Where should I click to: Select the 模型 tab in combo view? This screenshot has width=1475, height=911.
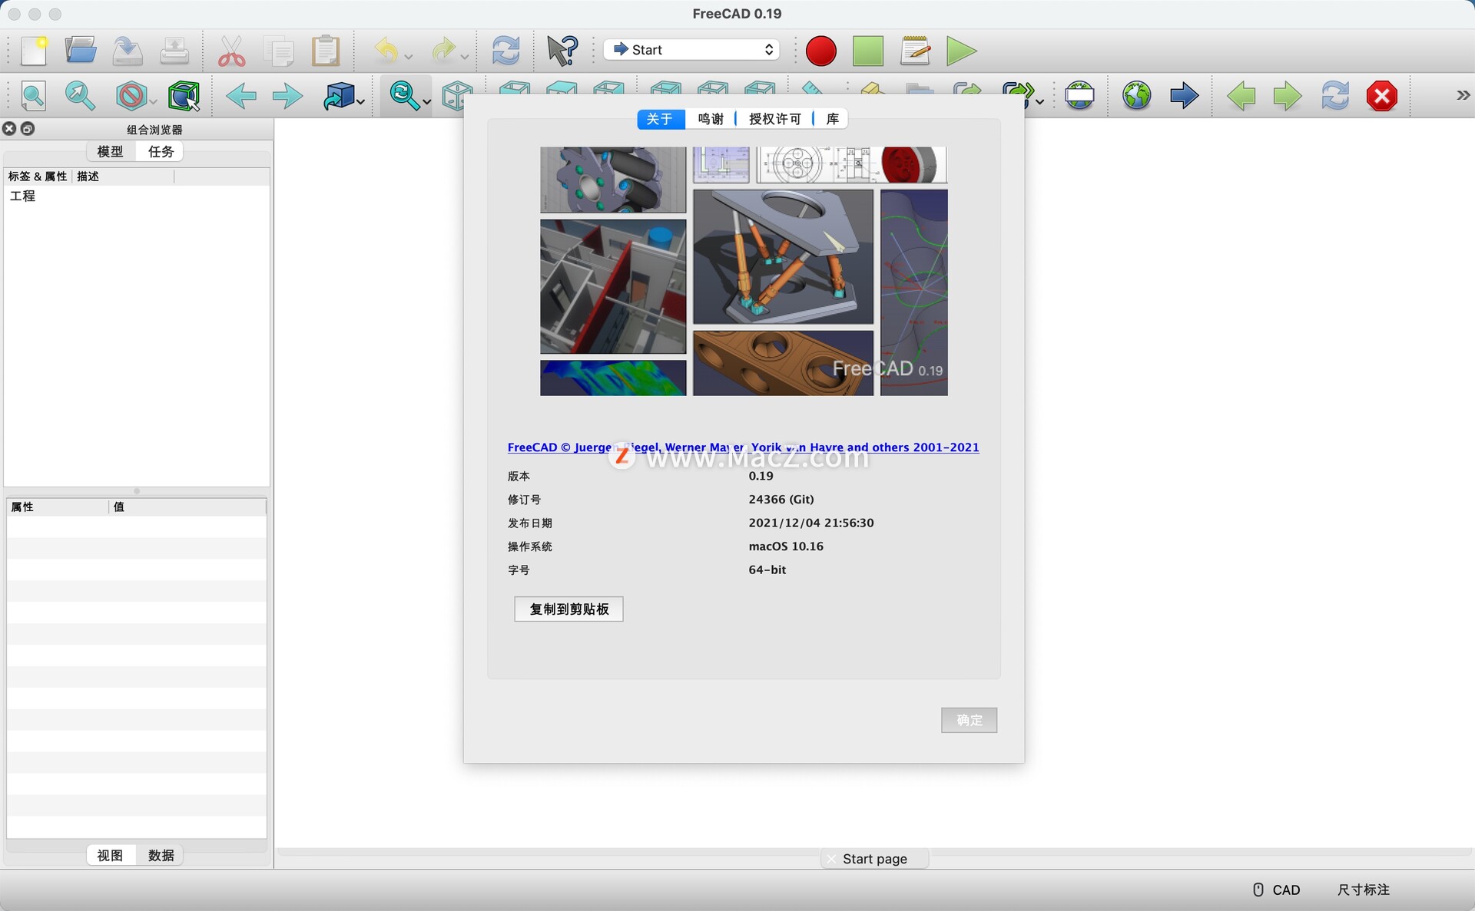point(111,151)
